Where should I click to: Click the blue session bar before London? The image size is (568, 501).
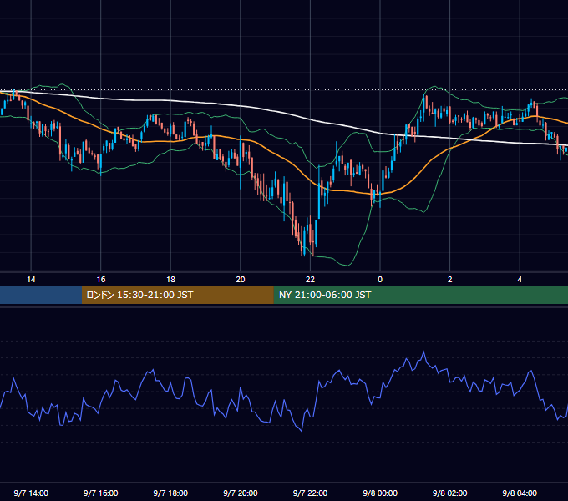[x=41, y=295]
